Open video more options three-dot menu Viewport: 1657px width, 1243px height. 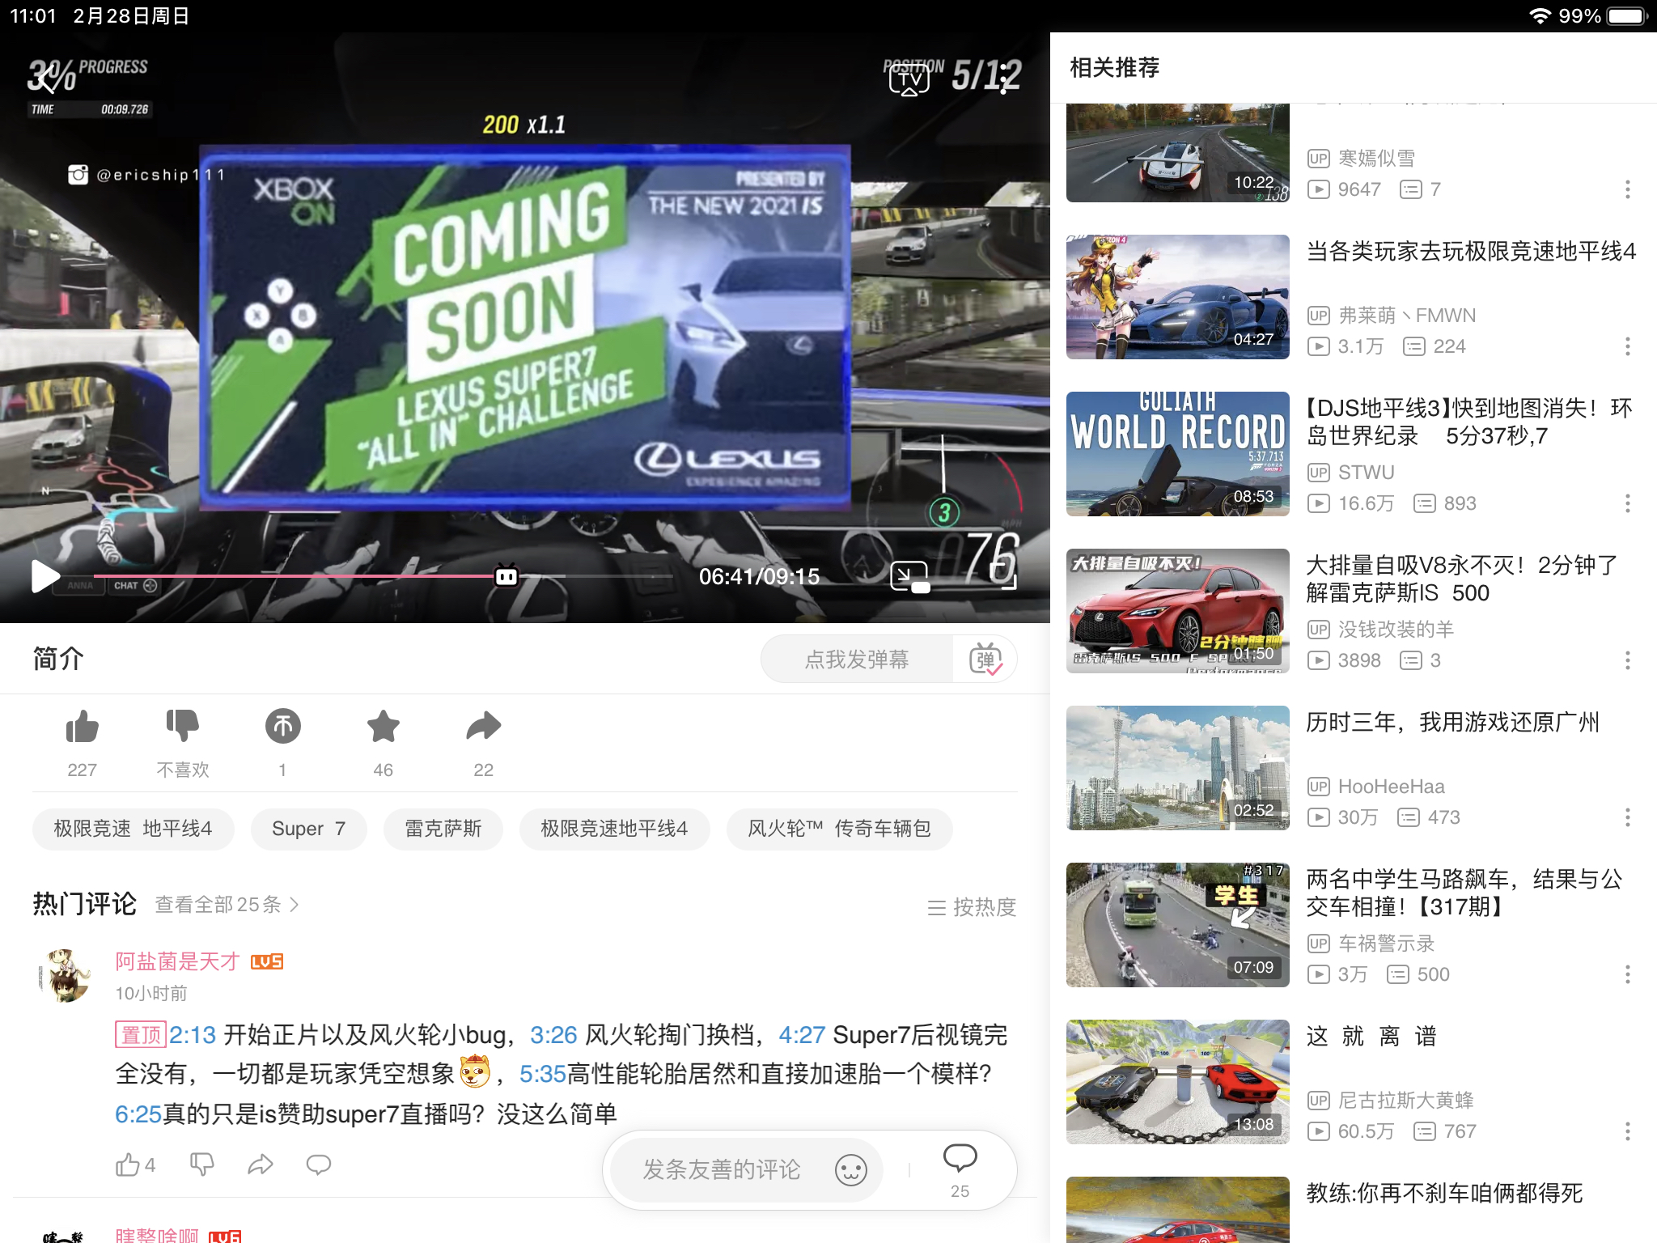(x=1003, y=80)
